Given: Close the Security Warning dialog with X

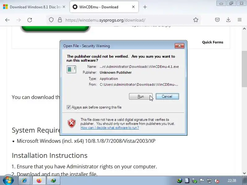Looking at the screenshot, I should click(x=179, y=46).
